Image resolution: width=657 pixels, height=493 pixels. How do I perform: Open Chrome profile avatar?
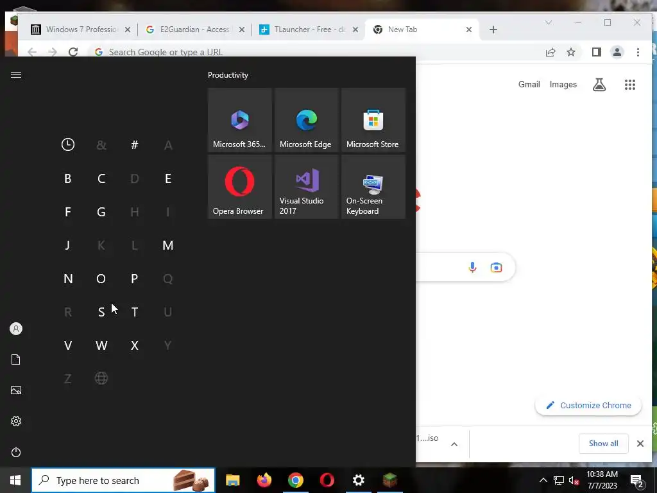(617, 52)
